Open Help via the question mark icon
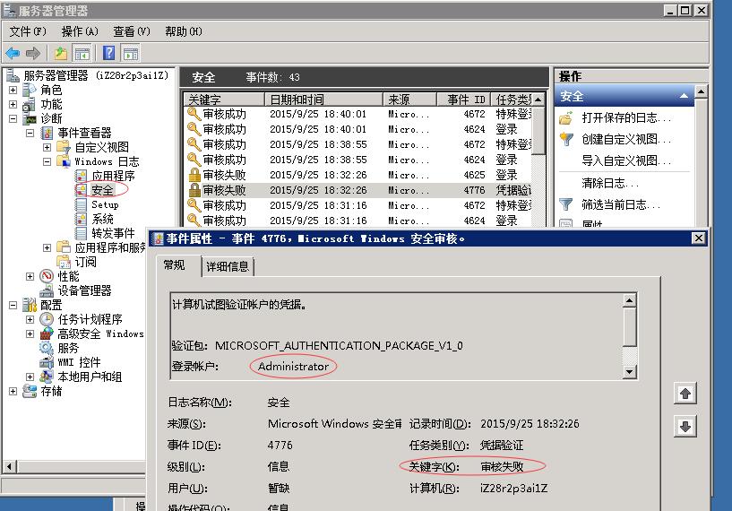 [108, 53]
